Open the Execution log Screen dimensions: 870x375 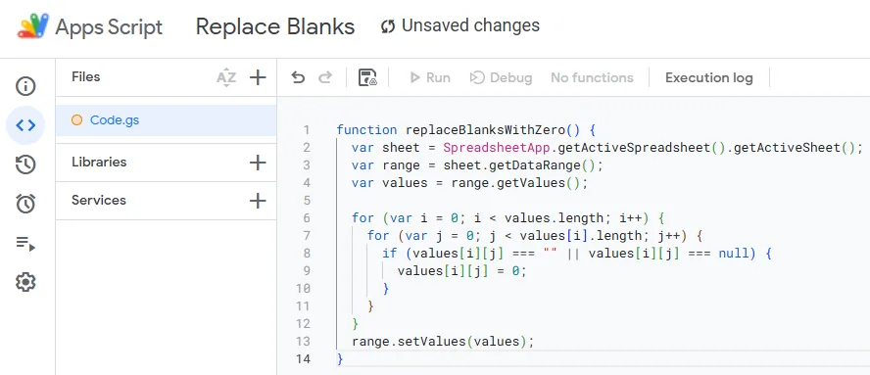(x=709, y=77)
